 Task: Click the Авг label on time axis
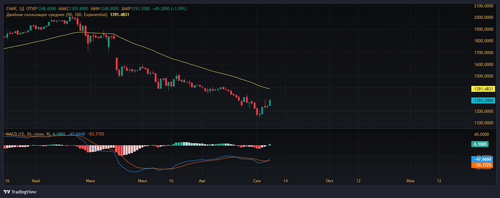pos(201,181)
